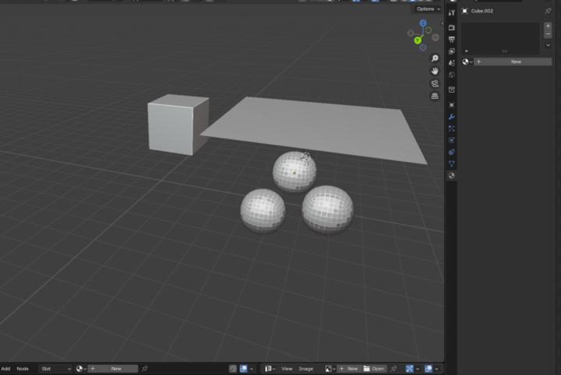The height and width of the screenshot is (375, 561).
Task: Open the Image menu
Action: tap(306, 369)
